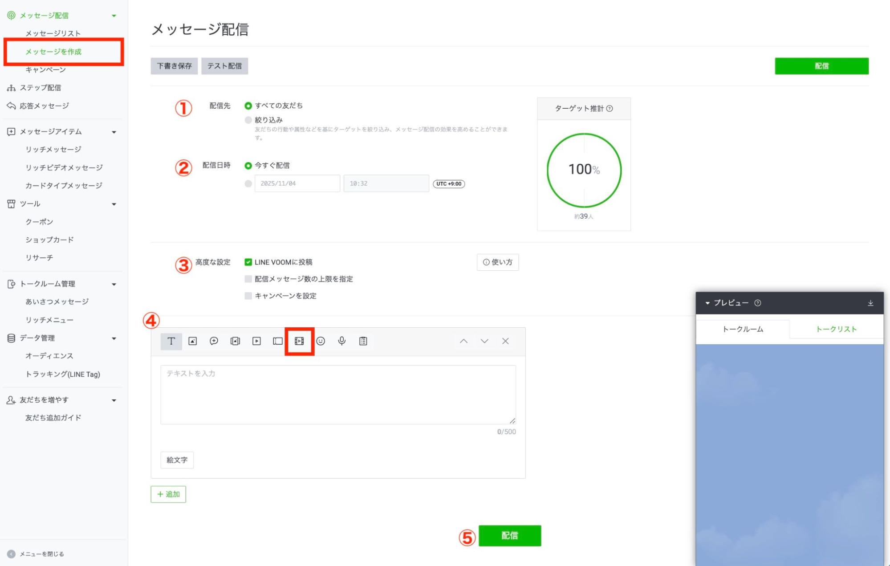Download preview using the download icon
Image resolution: width=890 pixels, height=566 pixels.
[x=870, y=303]
